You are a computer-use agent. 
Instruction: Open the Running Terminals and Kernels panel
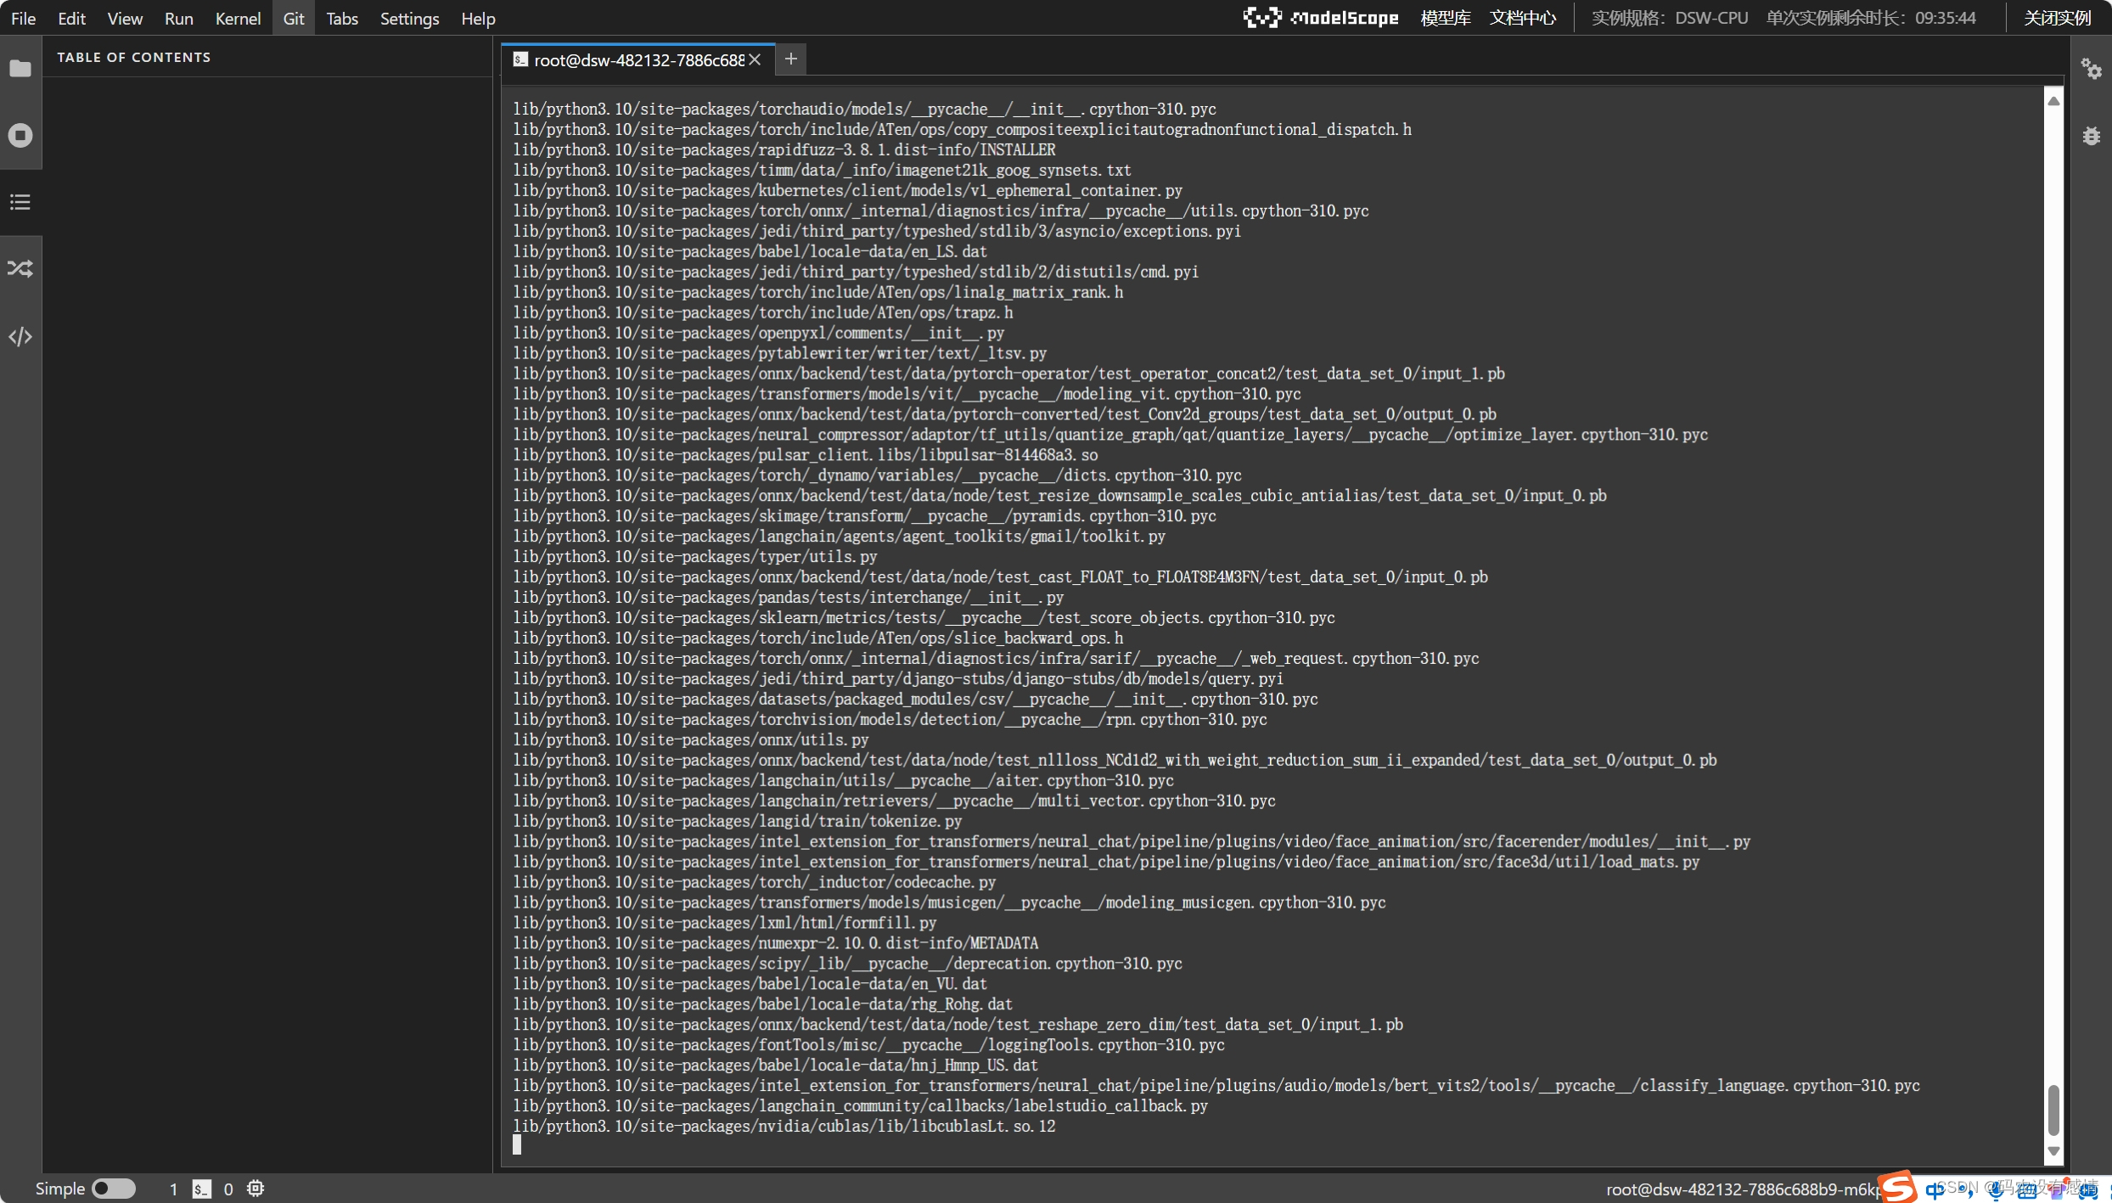[x=20, y=135]
